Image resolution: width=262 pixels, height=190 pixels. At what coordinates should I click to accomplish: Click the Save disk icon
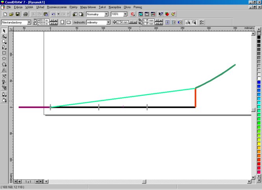pyautogui.click(x=18, y=14)
